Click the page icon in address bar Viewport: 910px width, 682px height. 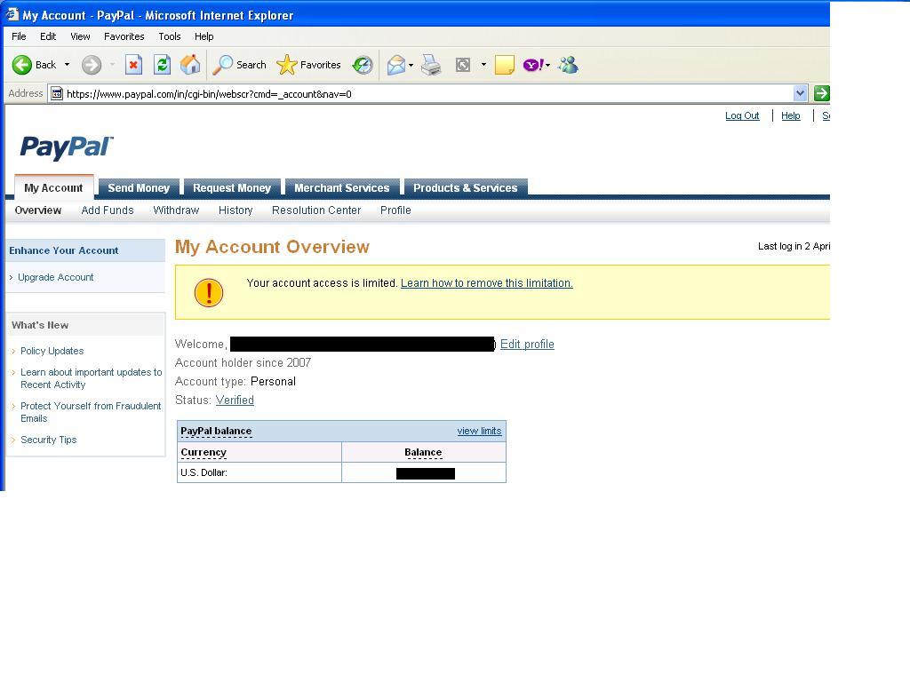point(56,93)
